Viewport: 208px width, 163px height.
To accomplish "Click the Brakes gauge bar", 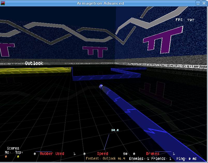I will [x=163, y=151].
